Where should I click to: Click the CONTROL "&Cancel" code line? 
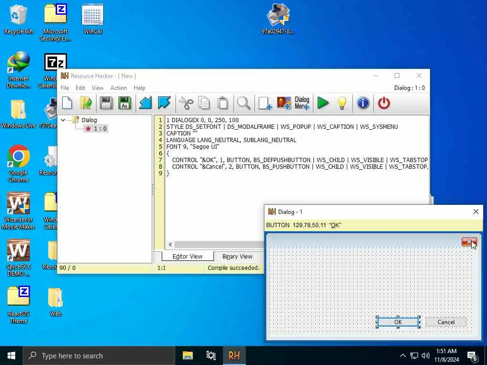click(x=300, y=167)
